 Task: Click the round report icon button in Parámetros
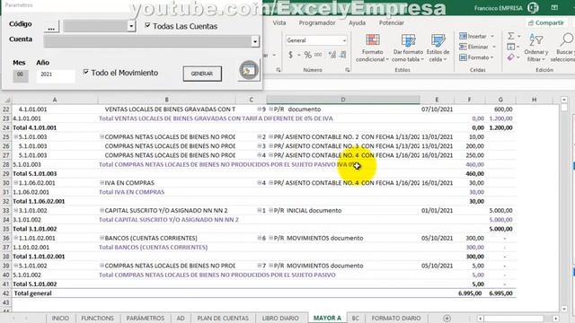coord(249,70)
